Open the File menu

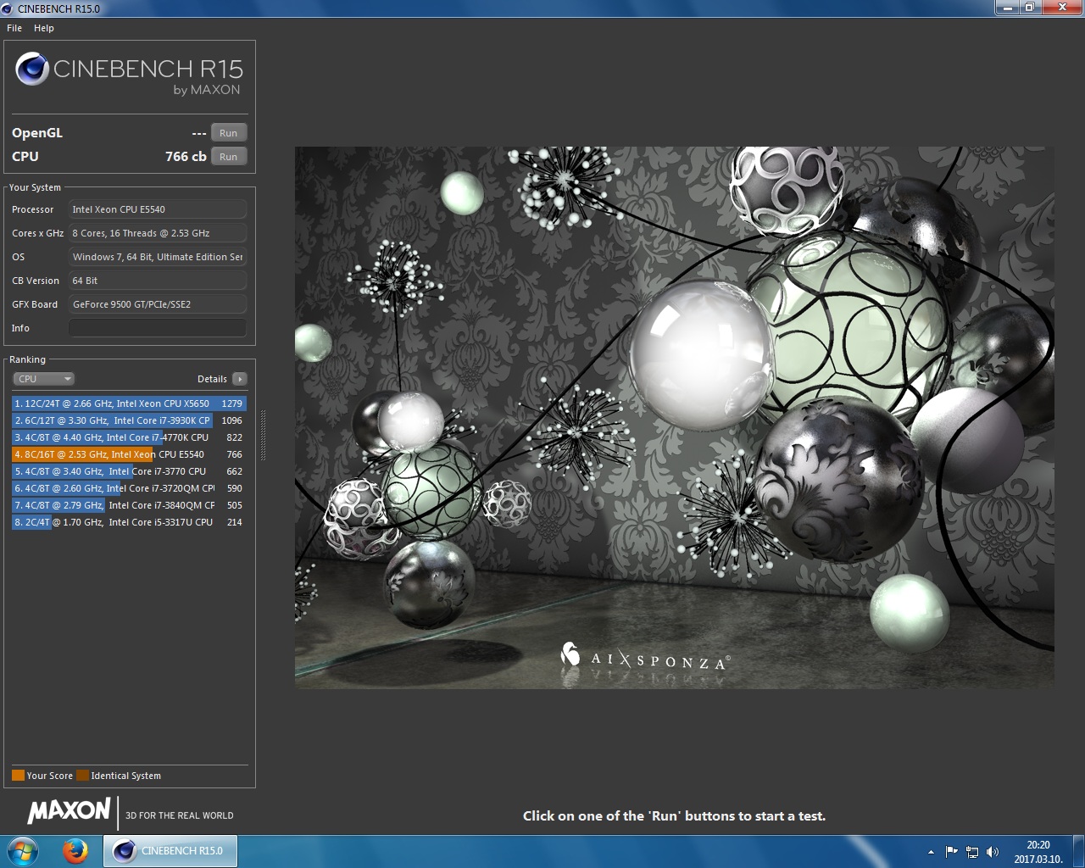[x=14, y=28]
